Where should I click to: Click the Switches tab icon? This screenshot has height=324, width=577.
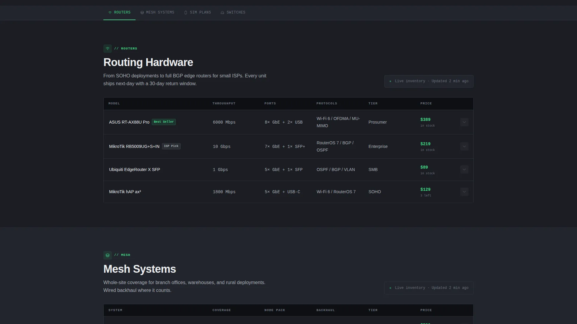click(222, 13)
